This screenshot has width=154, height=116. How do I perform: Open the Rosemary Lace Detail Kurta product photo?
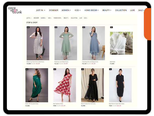pos(66,43)
